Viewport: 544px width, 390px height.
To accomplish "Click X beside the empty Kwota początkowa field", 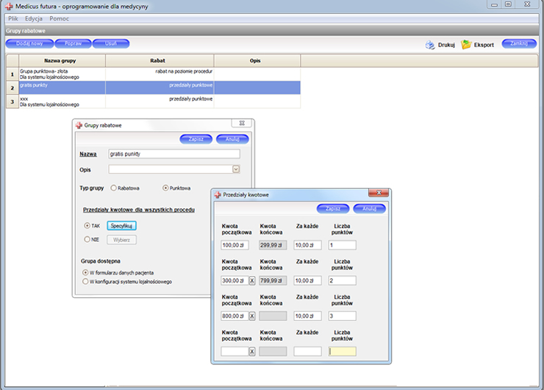I will tap(252, 351).
